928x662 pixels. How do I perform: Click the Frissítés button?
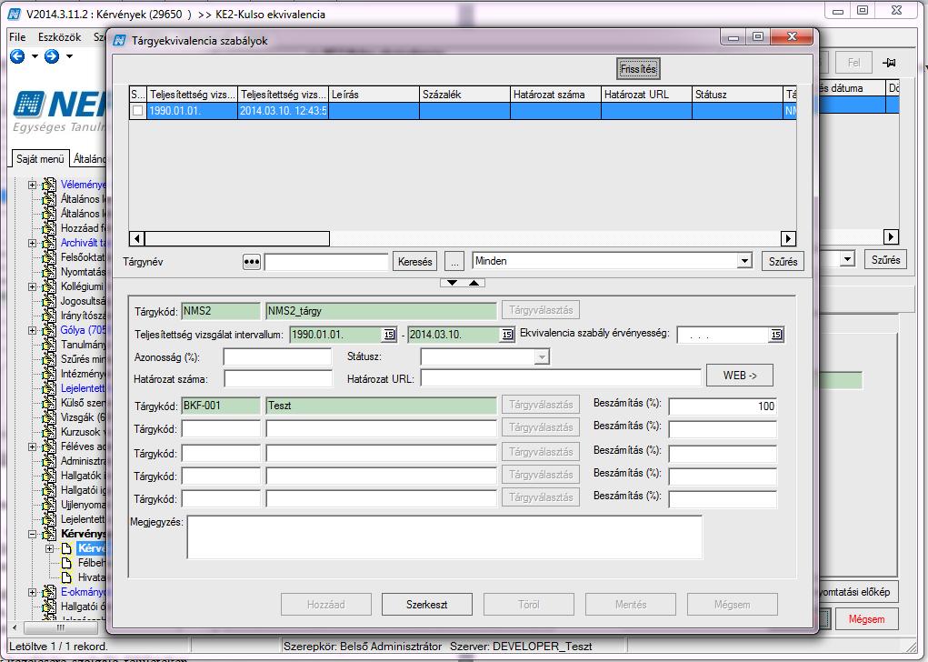pyautogui.click(x=638, y=69)
